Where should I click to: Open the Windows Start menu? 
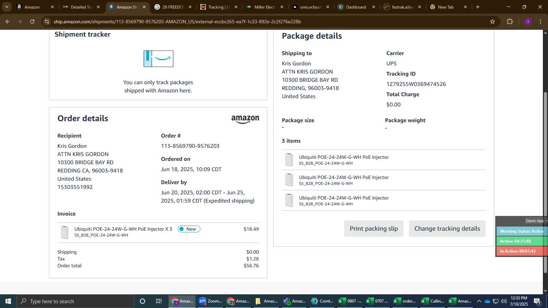click(x=8, y=301)
